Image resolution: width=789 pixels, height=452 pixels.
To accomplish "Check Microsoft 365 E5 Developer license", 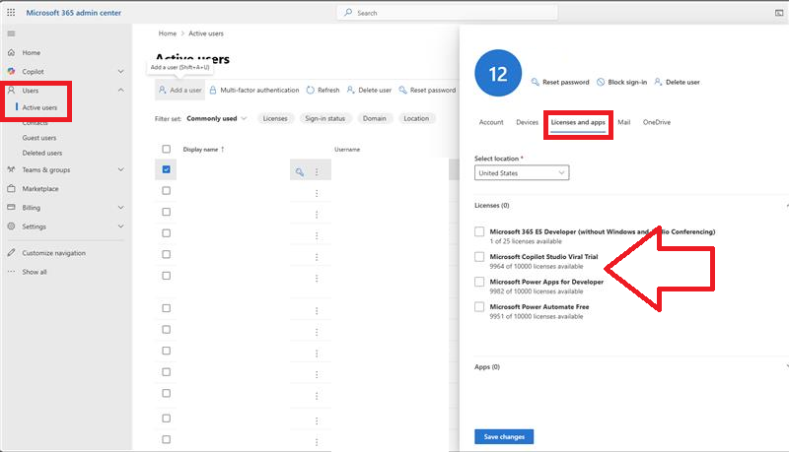I will pos(479,231).
